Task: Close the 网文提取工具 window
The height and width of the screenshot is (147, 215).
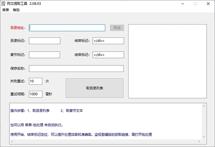Action: click(x=208, y=4)
